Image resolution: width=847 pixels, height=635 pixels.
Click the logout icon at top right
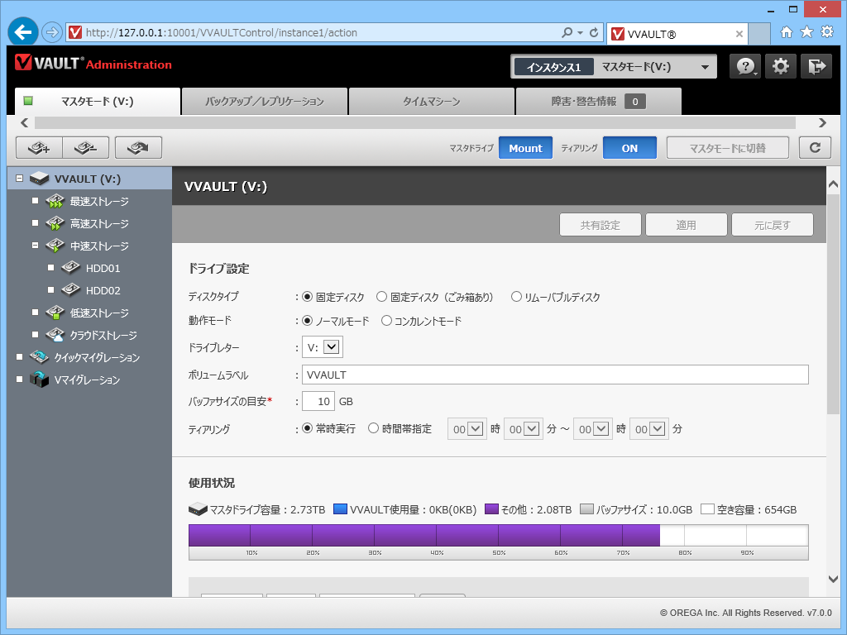(x=816, y=65)
